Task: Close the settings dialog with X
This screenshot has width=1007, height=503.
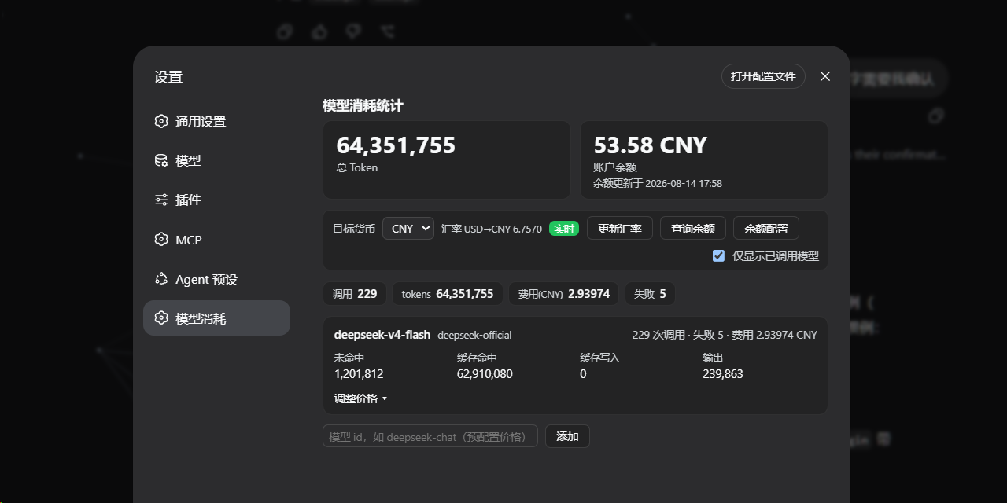Action: pyautogui.click(x=825, y=76)
